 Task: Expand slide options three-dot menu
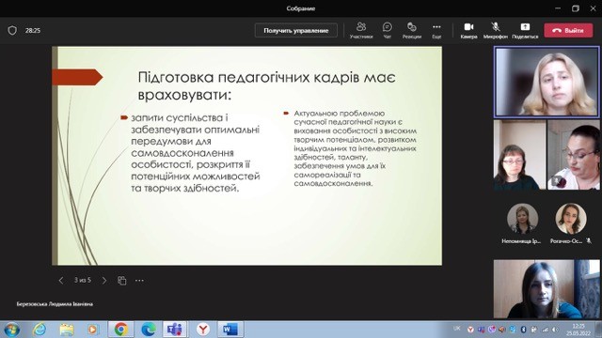click(x=139, y=281)
